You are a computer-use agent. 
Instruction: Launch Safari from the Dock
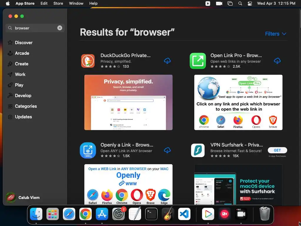pyautogui.click(x=69, y=214)
